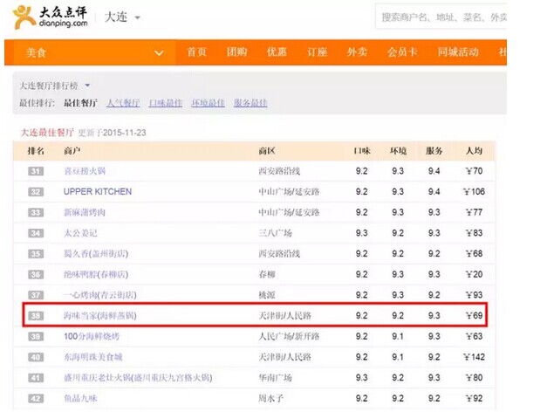Click the rank 42 badge icon
554x412 pixels.
tap(36, 398)
